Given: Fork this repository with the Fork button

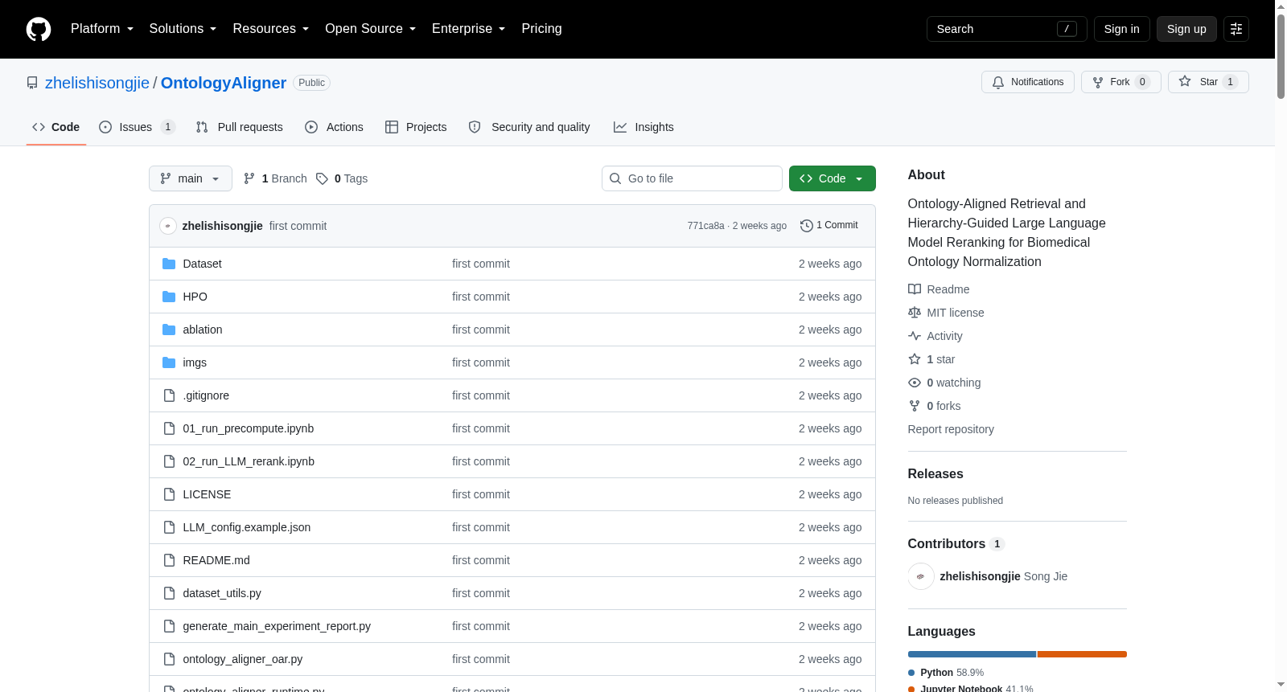Looking at the screenshot, I should pos(1121,82).
